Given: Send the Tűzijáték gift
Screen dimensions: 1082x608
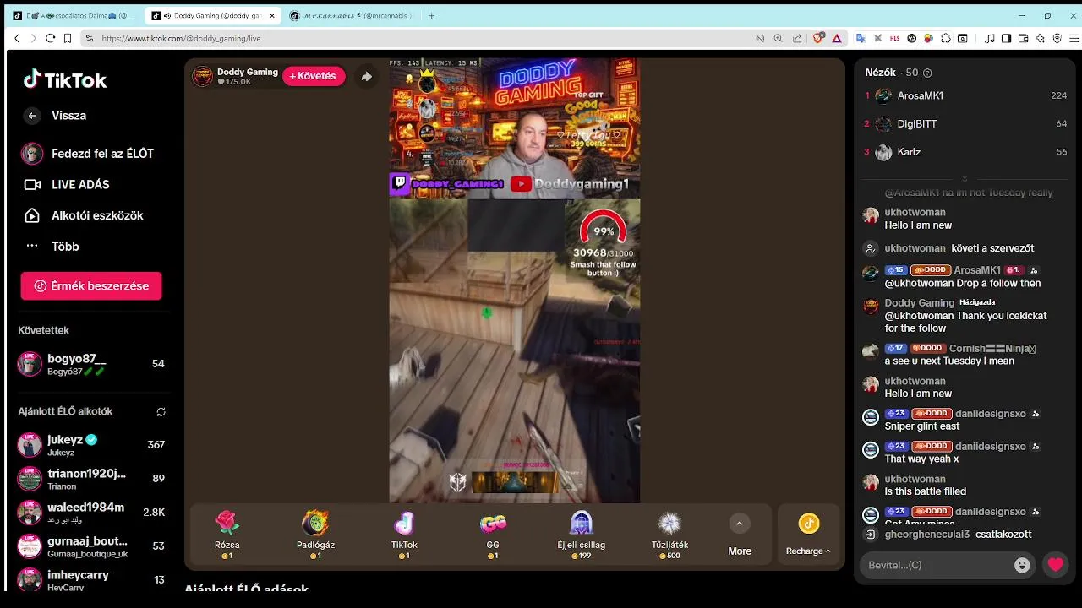Looking at the screenshot, I should point(669,535).
